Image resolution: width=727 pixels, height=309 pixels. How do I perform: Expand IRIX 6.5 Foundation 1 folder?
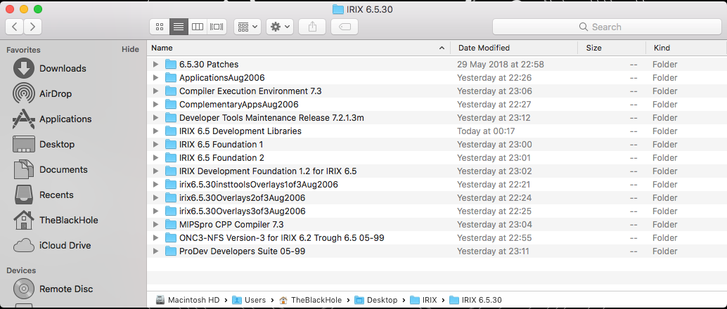(x=156, y=145)
